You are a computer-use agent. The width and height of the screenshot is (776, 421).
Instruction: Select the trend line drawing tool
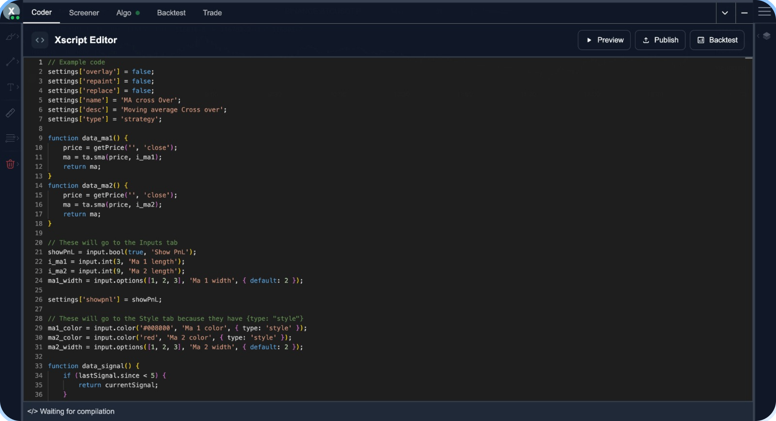[x=10, y=62]
